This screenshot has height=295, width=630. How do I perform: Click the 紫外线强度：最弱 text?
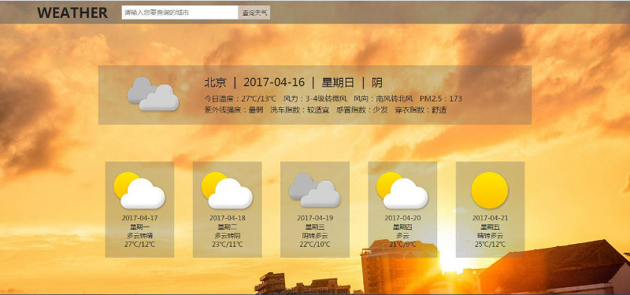234,110
